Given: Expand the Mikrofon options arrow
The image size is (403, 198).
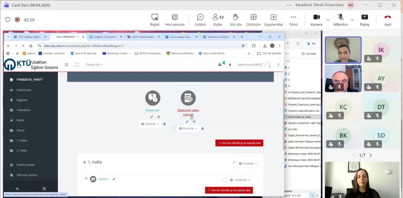Looking at the screenshot, I should [x=352, y=20].
